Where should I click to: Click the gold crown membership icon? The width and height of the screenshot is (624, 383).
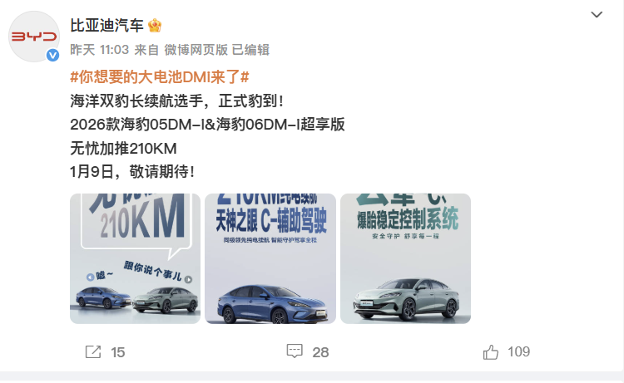tap(155, 26)
